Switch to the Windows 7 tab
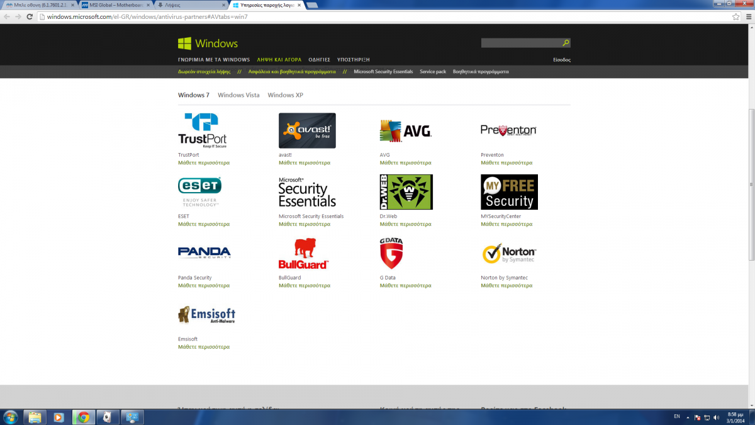755x425 pixels. [x=194, y=95]
